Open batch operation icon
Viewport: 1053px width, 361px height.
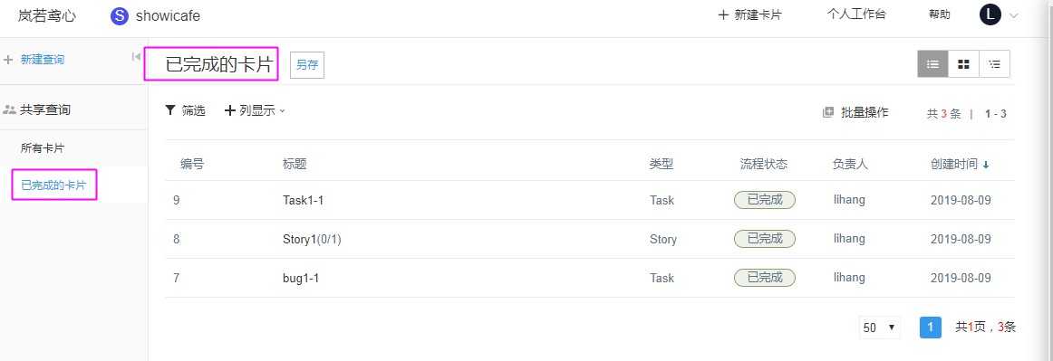click(x=828, y=113)
